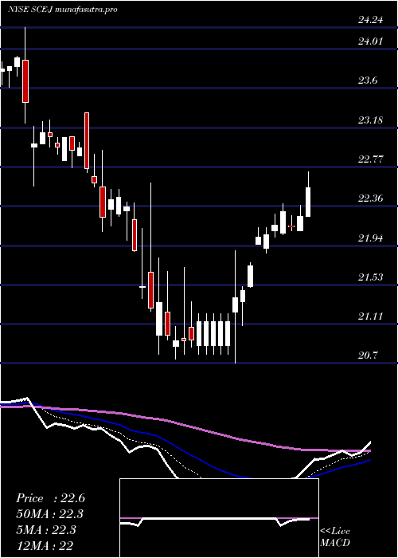398x558 pixels.
Task: Click the <<Live MACD label
Action: [335, 537]
